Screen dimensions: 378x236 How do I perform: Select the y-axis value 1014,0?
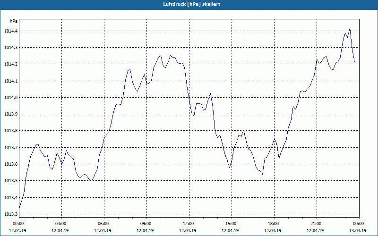click(11, 98)
